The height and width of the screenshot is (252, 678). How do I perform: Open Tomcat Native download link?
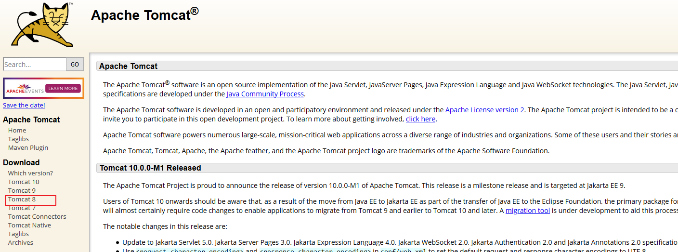coord(29,225)
